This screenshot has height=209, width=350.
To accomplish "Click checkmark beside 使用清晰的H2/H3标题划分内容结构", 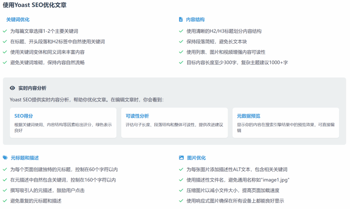I will pyautogui.click(x=181, y=31).
